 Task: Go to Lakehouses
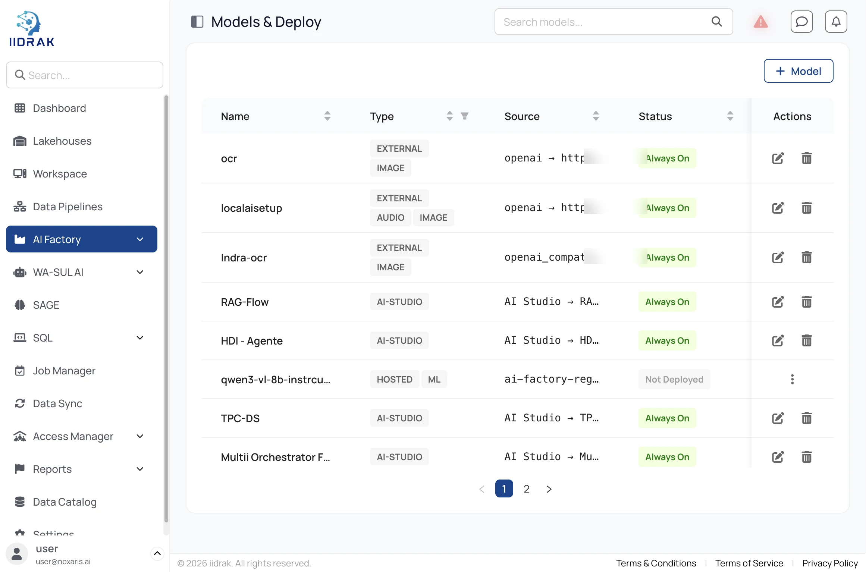[x=81, y=141]
